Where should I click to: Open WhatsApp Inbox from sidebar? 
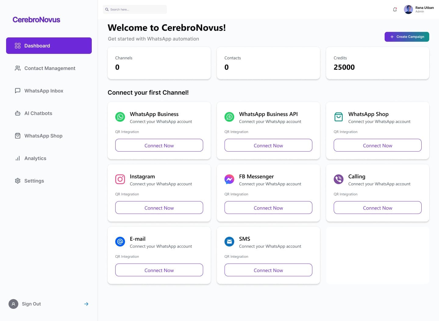[x=44, y=91]
